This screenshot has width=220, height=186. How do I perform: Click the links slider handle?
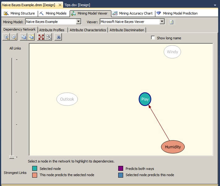(12, 157)
